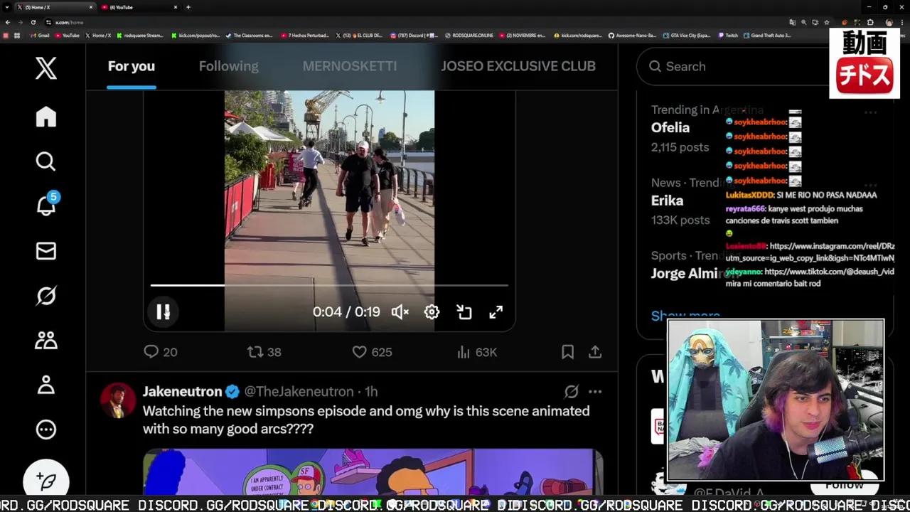Screen dimensions: 910x512
Task: Go back with the browser back arrow
Action: point(7,22)
